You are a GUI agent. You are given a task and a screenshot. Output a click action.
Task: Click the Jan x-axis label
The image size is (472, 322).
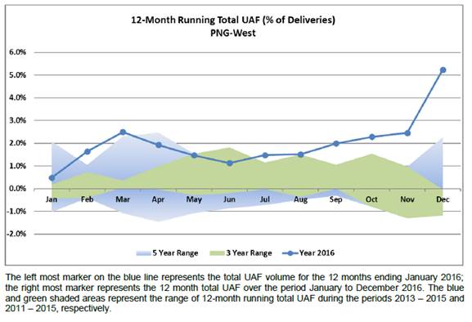(x=52, y=199)
